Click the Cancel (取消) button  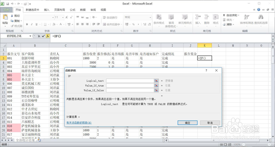pos(210,123)
